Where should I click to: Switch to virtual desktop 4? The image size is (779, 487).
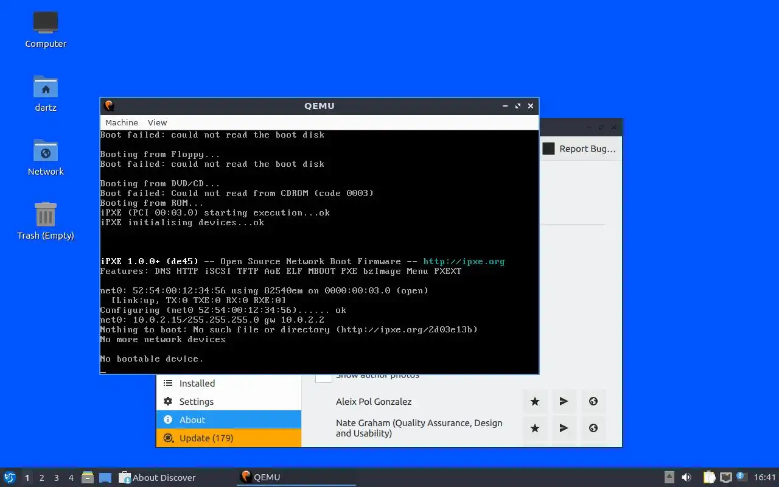(71, 478)
